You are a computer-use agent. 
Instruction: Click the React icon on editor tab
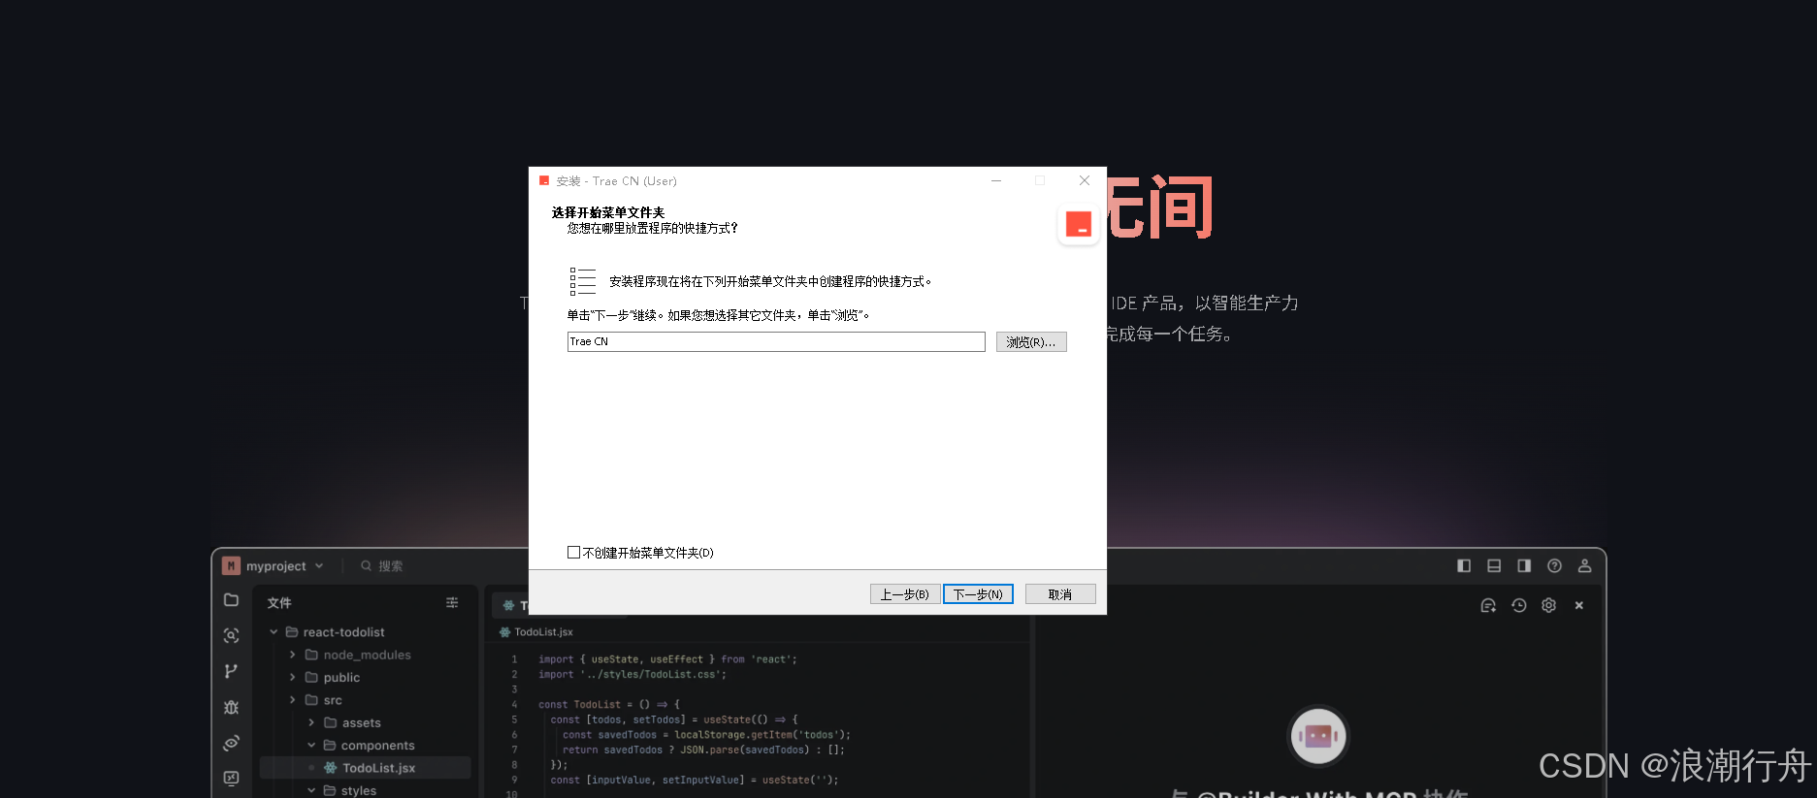click(508, 605)
